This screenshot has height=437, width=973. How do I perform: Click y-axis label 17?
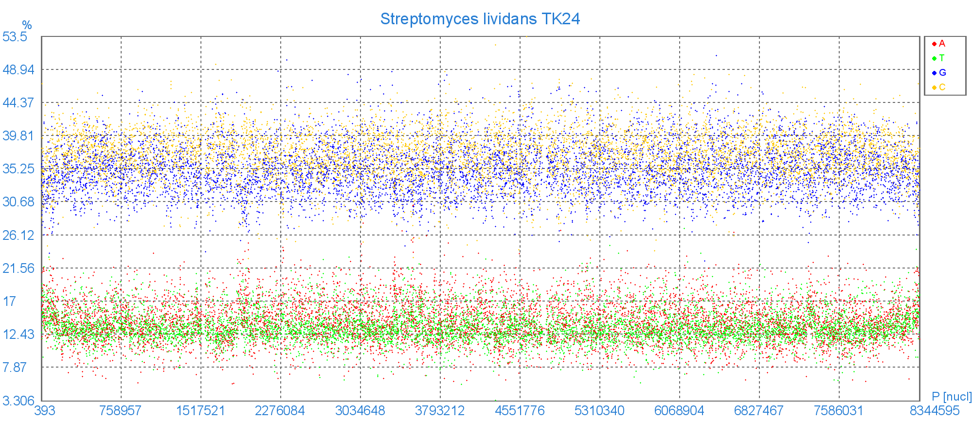pos(10,301)
